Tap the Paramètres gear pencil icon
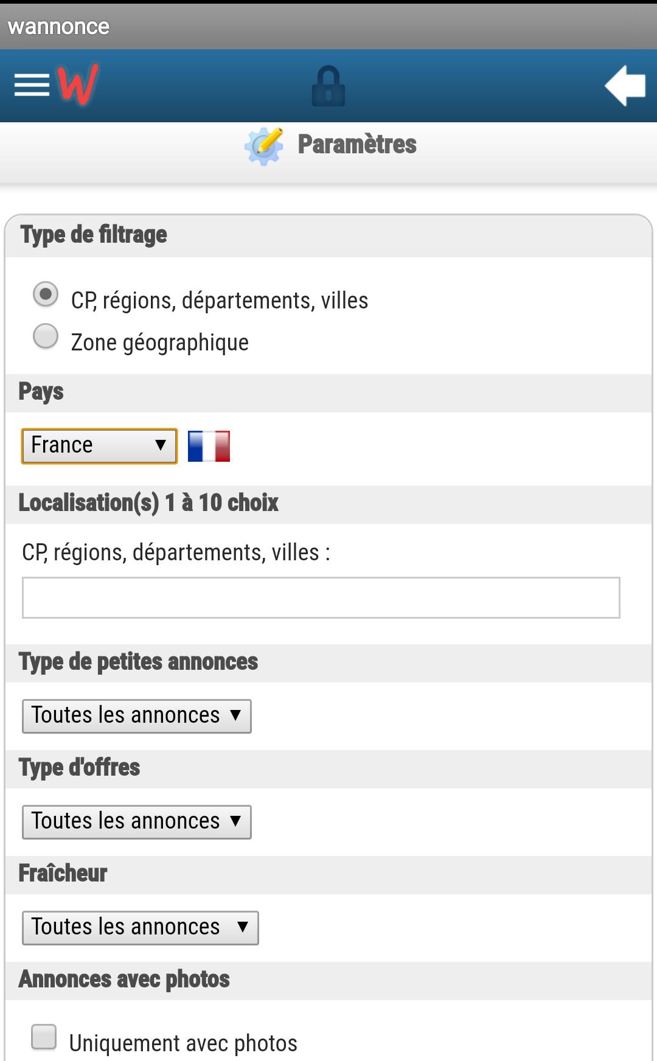The width and height of the screenshot is (657, 1061). point(264,146)
